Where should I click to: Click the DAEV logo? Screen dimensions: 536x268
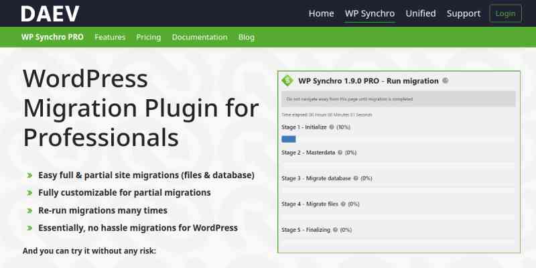[x=50, y=13]
